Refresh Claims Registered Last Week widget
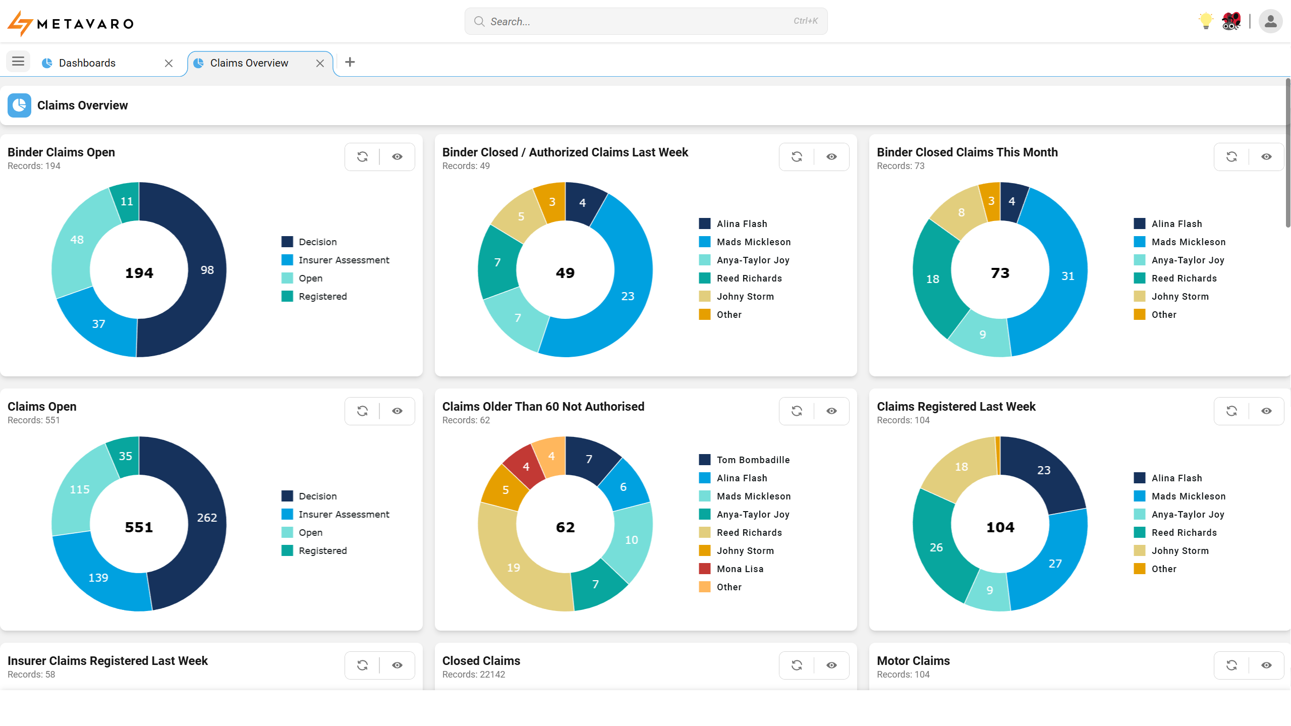 click(x=1231, y=411)
